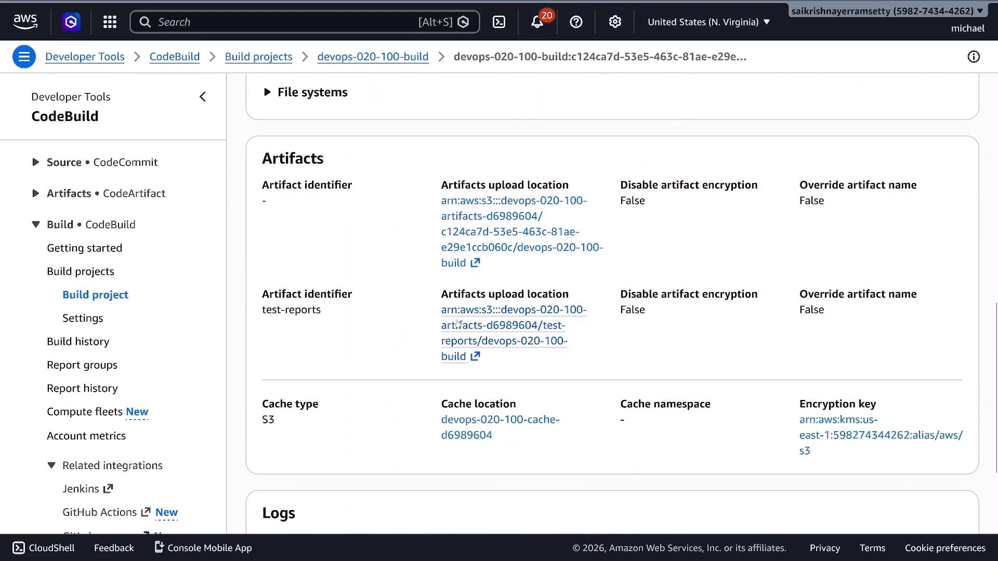
Task: Click the Developer Tools breadcrumb link
Action: pyautogui.click(x=85, y=57)
